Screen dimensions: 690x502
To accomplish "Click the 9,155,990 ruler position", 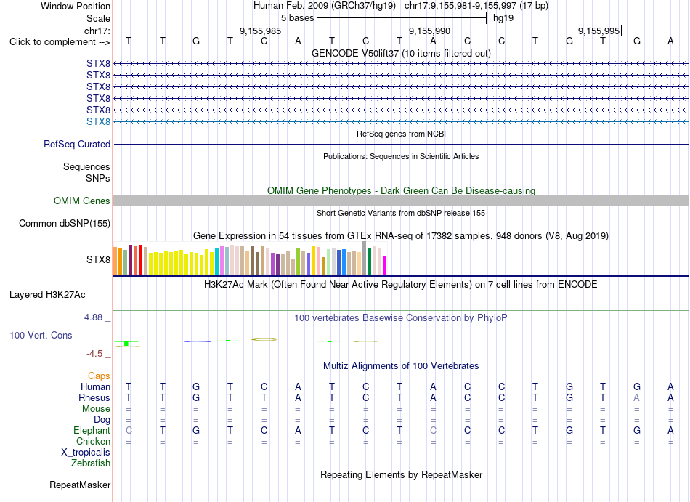I will tap(429, 31).
